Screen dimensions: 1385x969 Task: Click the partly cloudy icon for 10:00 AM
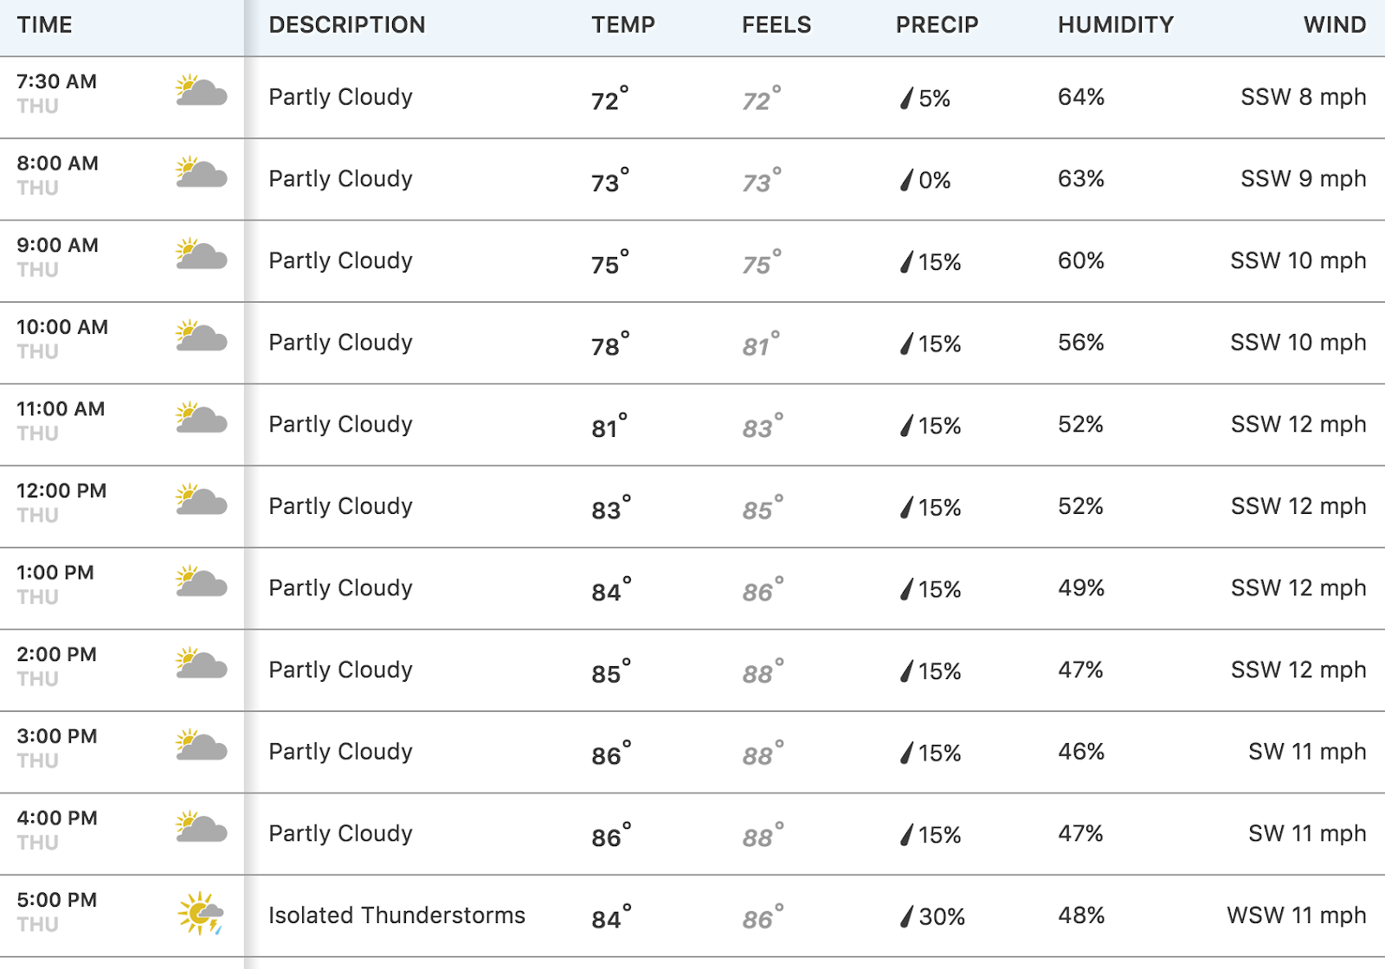[x=201, y=337]
